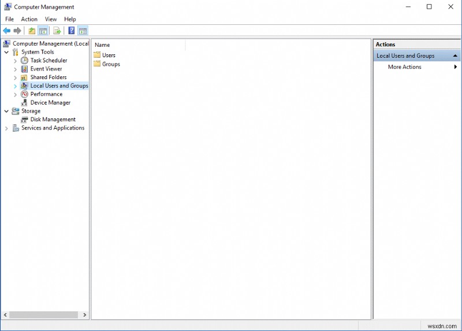The width and height of the screenshot is (462, 331).
Task: Click the Local Users and Groups tree icon
Action: click(24, 85)
